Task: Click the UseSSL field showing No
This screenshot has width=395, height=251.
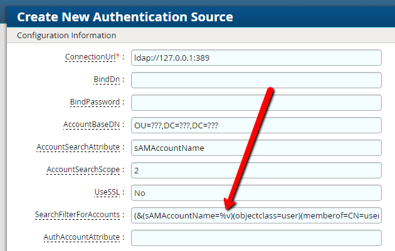Action: (256, 193)
